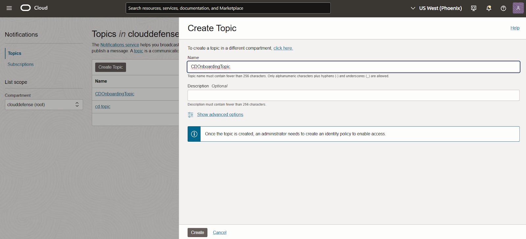Select Topics in the Notifications sidebar
The image size is (526, 239).
[x=14, y=53]
